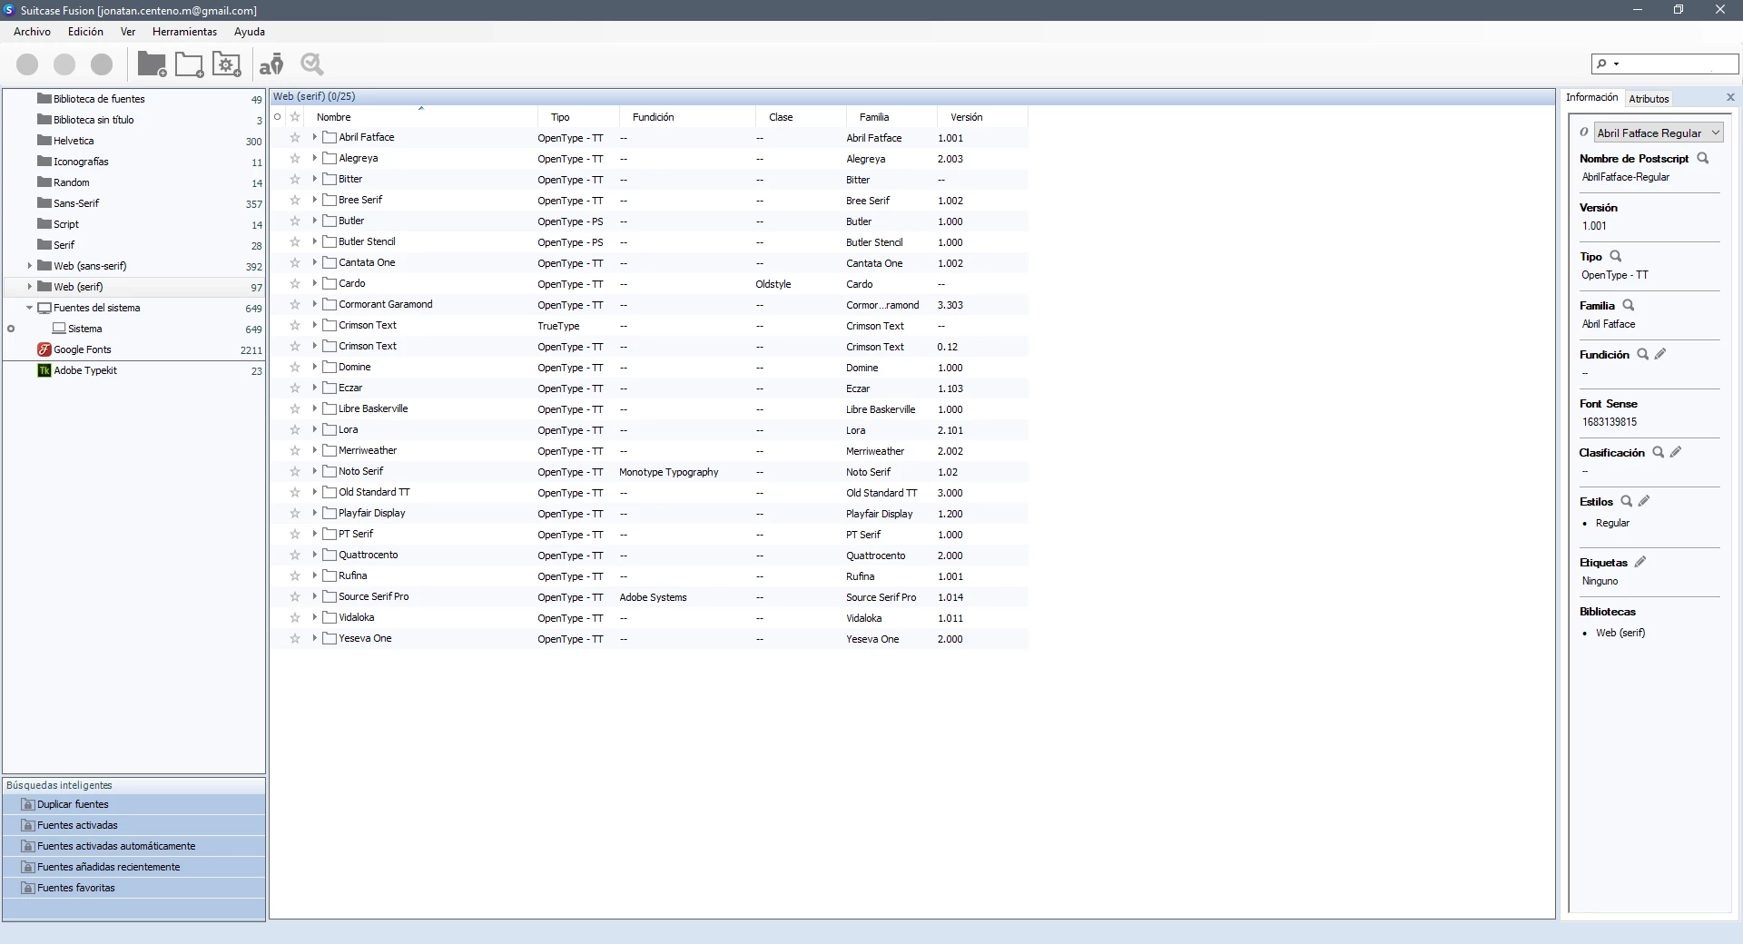1743x944 pixels.
Task: Expand the Butler Stencil family row
Action: tap(315, 242)
